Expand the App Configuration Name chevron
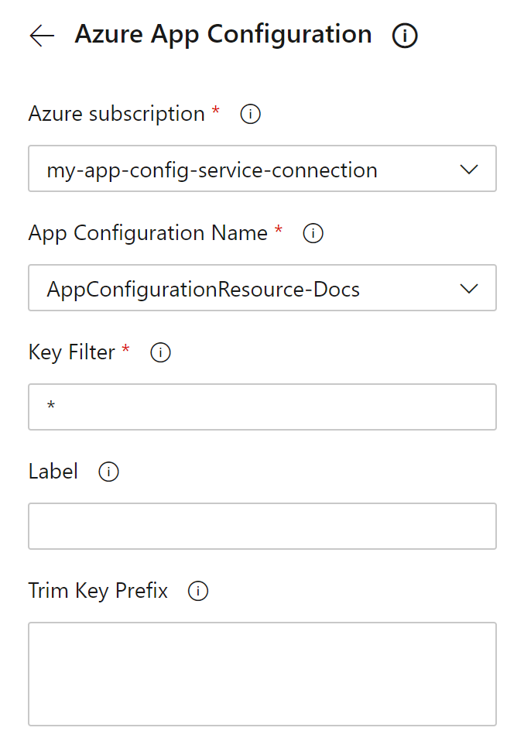The image size is (524, 755). tap(469, 289)
